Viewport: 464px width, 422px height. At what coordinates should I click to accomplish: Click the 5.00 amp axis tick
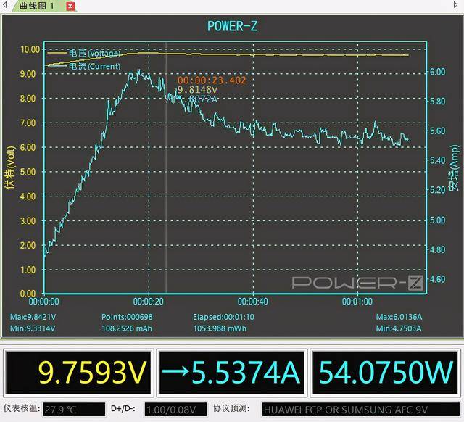(x=437, y=220)
